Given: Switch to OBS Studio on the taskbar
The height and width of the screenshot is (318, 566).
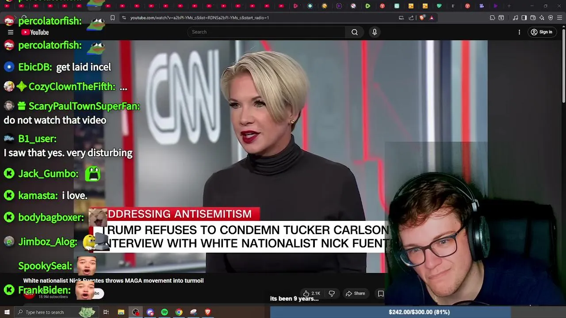Looking at the screenshot, I should [x=135, y=312].
